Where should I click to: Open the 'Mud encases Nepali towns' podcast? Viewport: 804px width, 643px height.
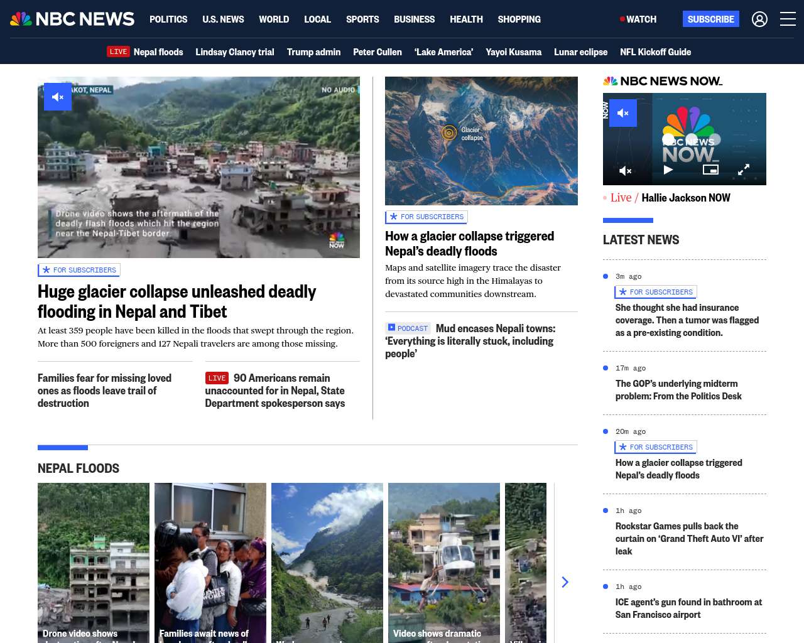click(470, 341)
